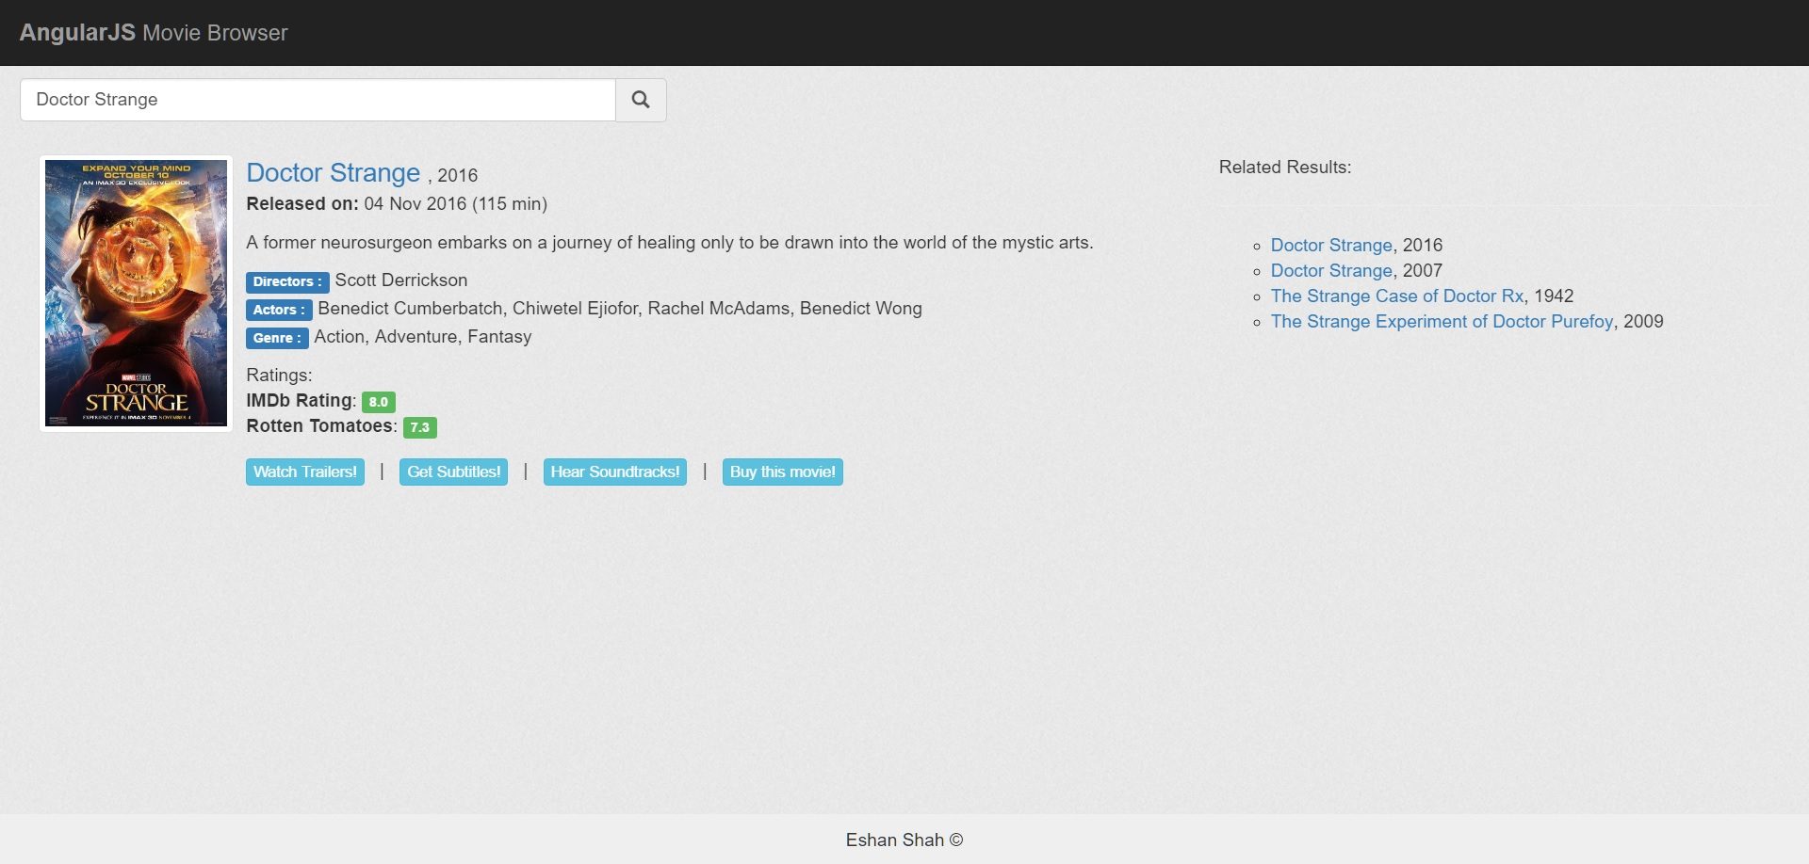Click the Doctor Strange movie poster
The height and width of the screenshot is (864, 1809).
137,293
